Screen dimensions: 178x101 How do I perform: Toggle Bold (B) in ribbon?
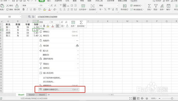(x=23, y=9)
